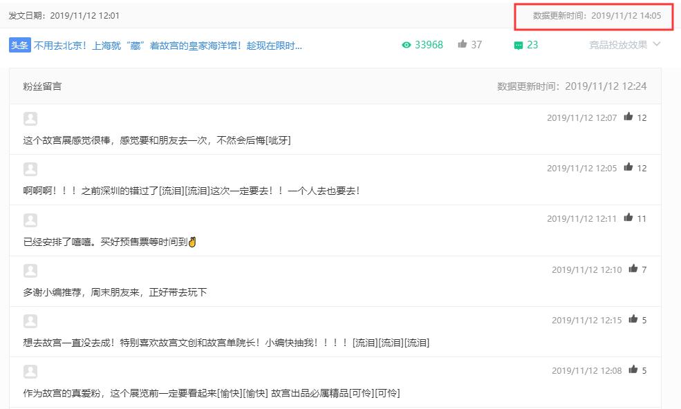Like the comment posted at 12:08
This screenshot has width=681, height=409.
pos(633,370)
